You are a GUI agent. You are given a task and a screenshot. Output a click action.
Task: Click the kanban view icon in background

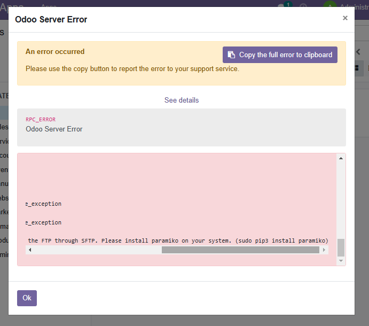(357, 68)
